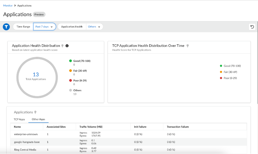Click the 13 Total Applications count
The image size is (258, 154).
(x=36, y=74)
